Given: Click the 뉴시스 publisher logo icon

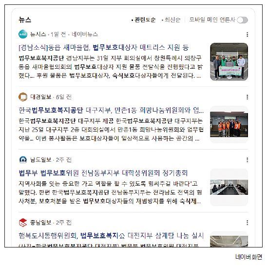Looking at the screenshot, I should pyautogui.click(x=23, y=34).
